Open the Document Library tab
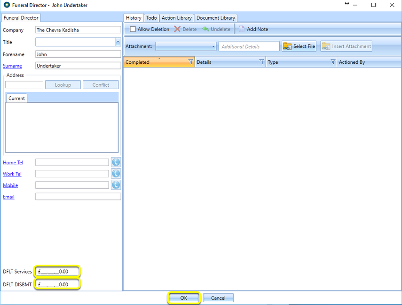The width and height of the screenshot is (402, 305). pyautogui.click(x=216, y=18)
